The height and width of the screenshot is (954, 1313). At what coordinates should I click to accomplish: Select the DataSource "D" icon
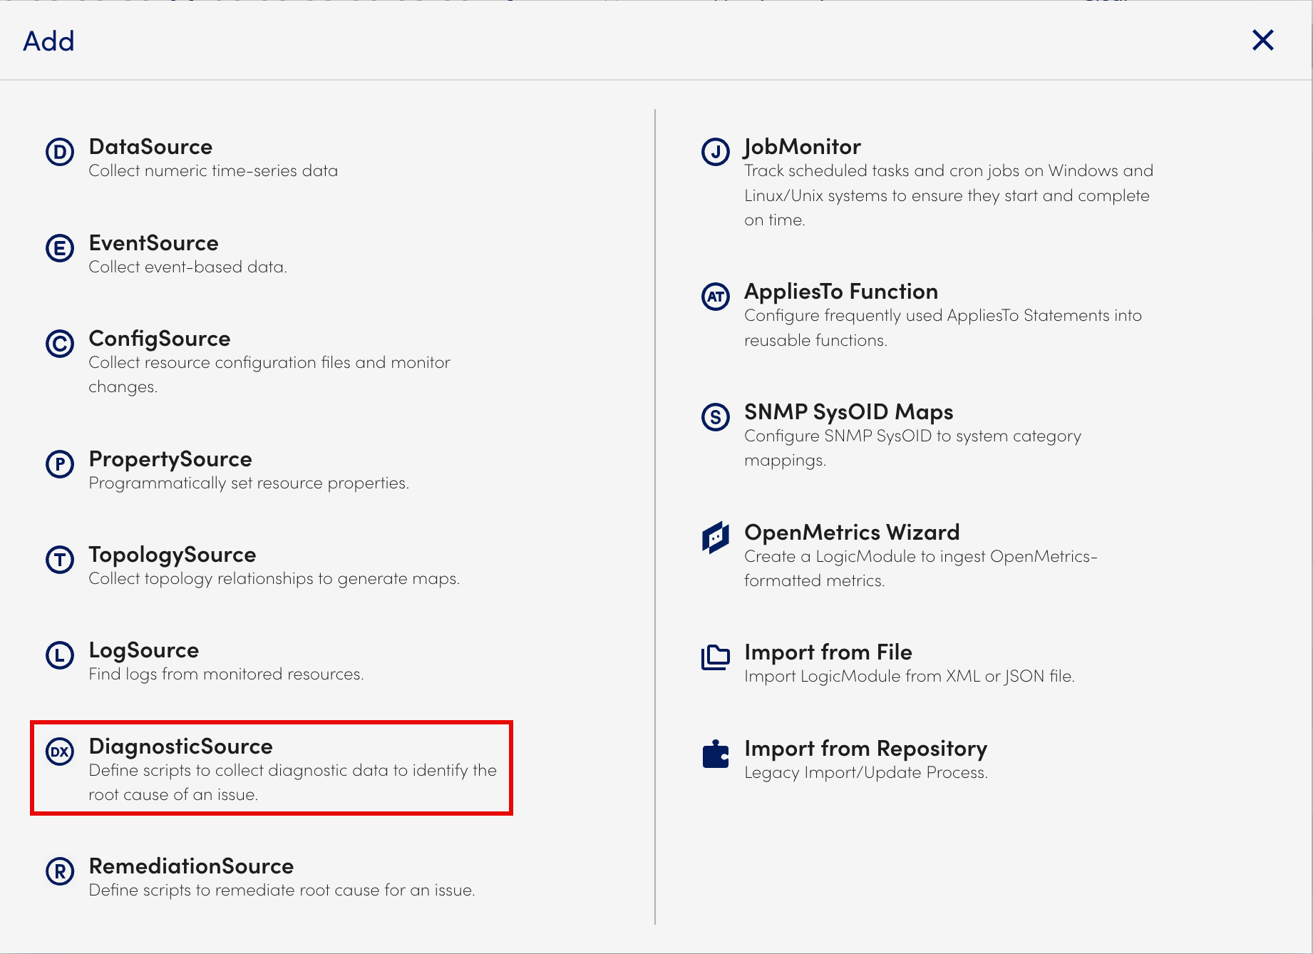click(60, 152)
